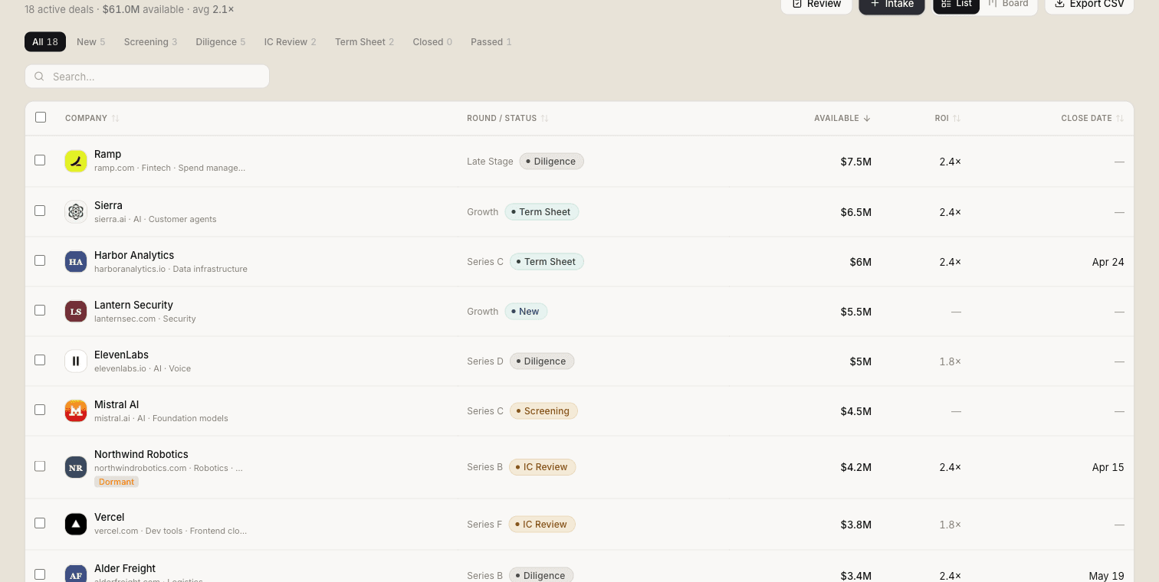Toggle Available column sort arrow
Screen dimensions: 1159x582
click(x=867, y=118)
